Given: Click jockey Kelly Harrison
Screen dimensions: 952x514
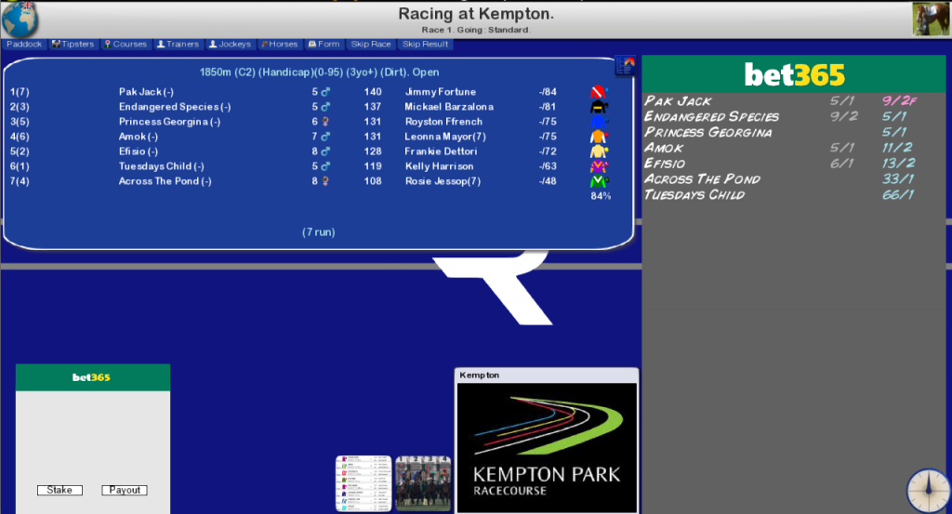Looking at the screenshot, I should pos(440,166).
